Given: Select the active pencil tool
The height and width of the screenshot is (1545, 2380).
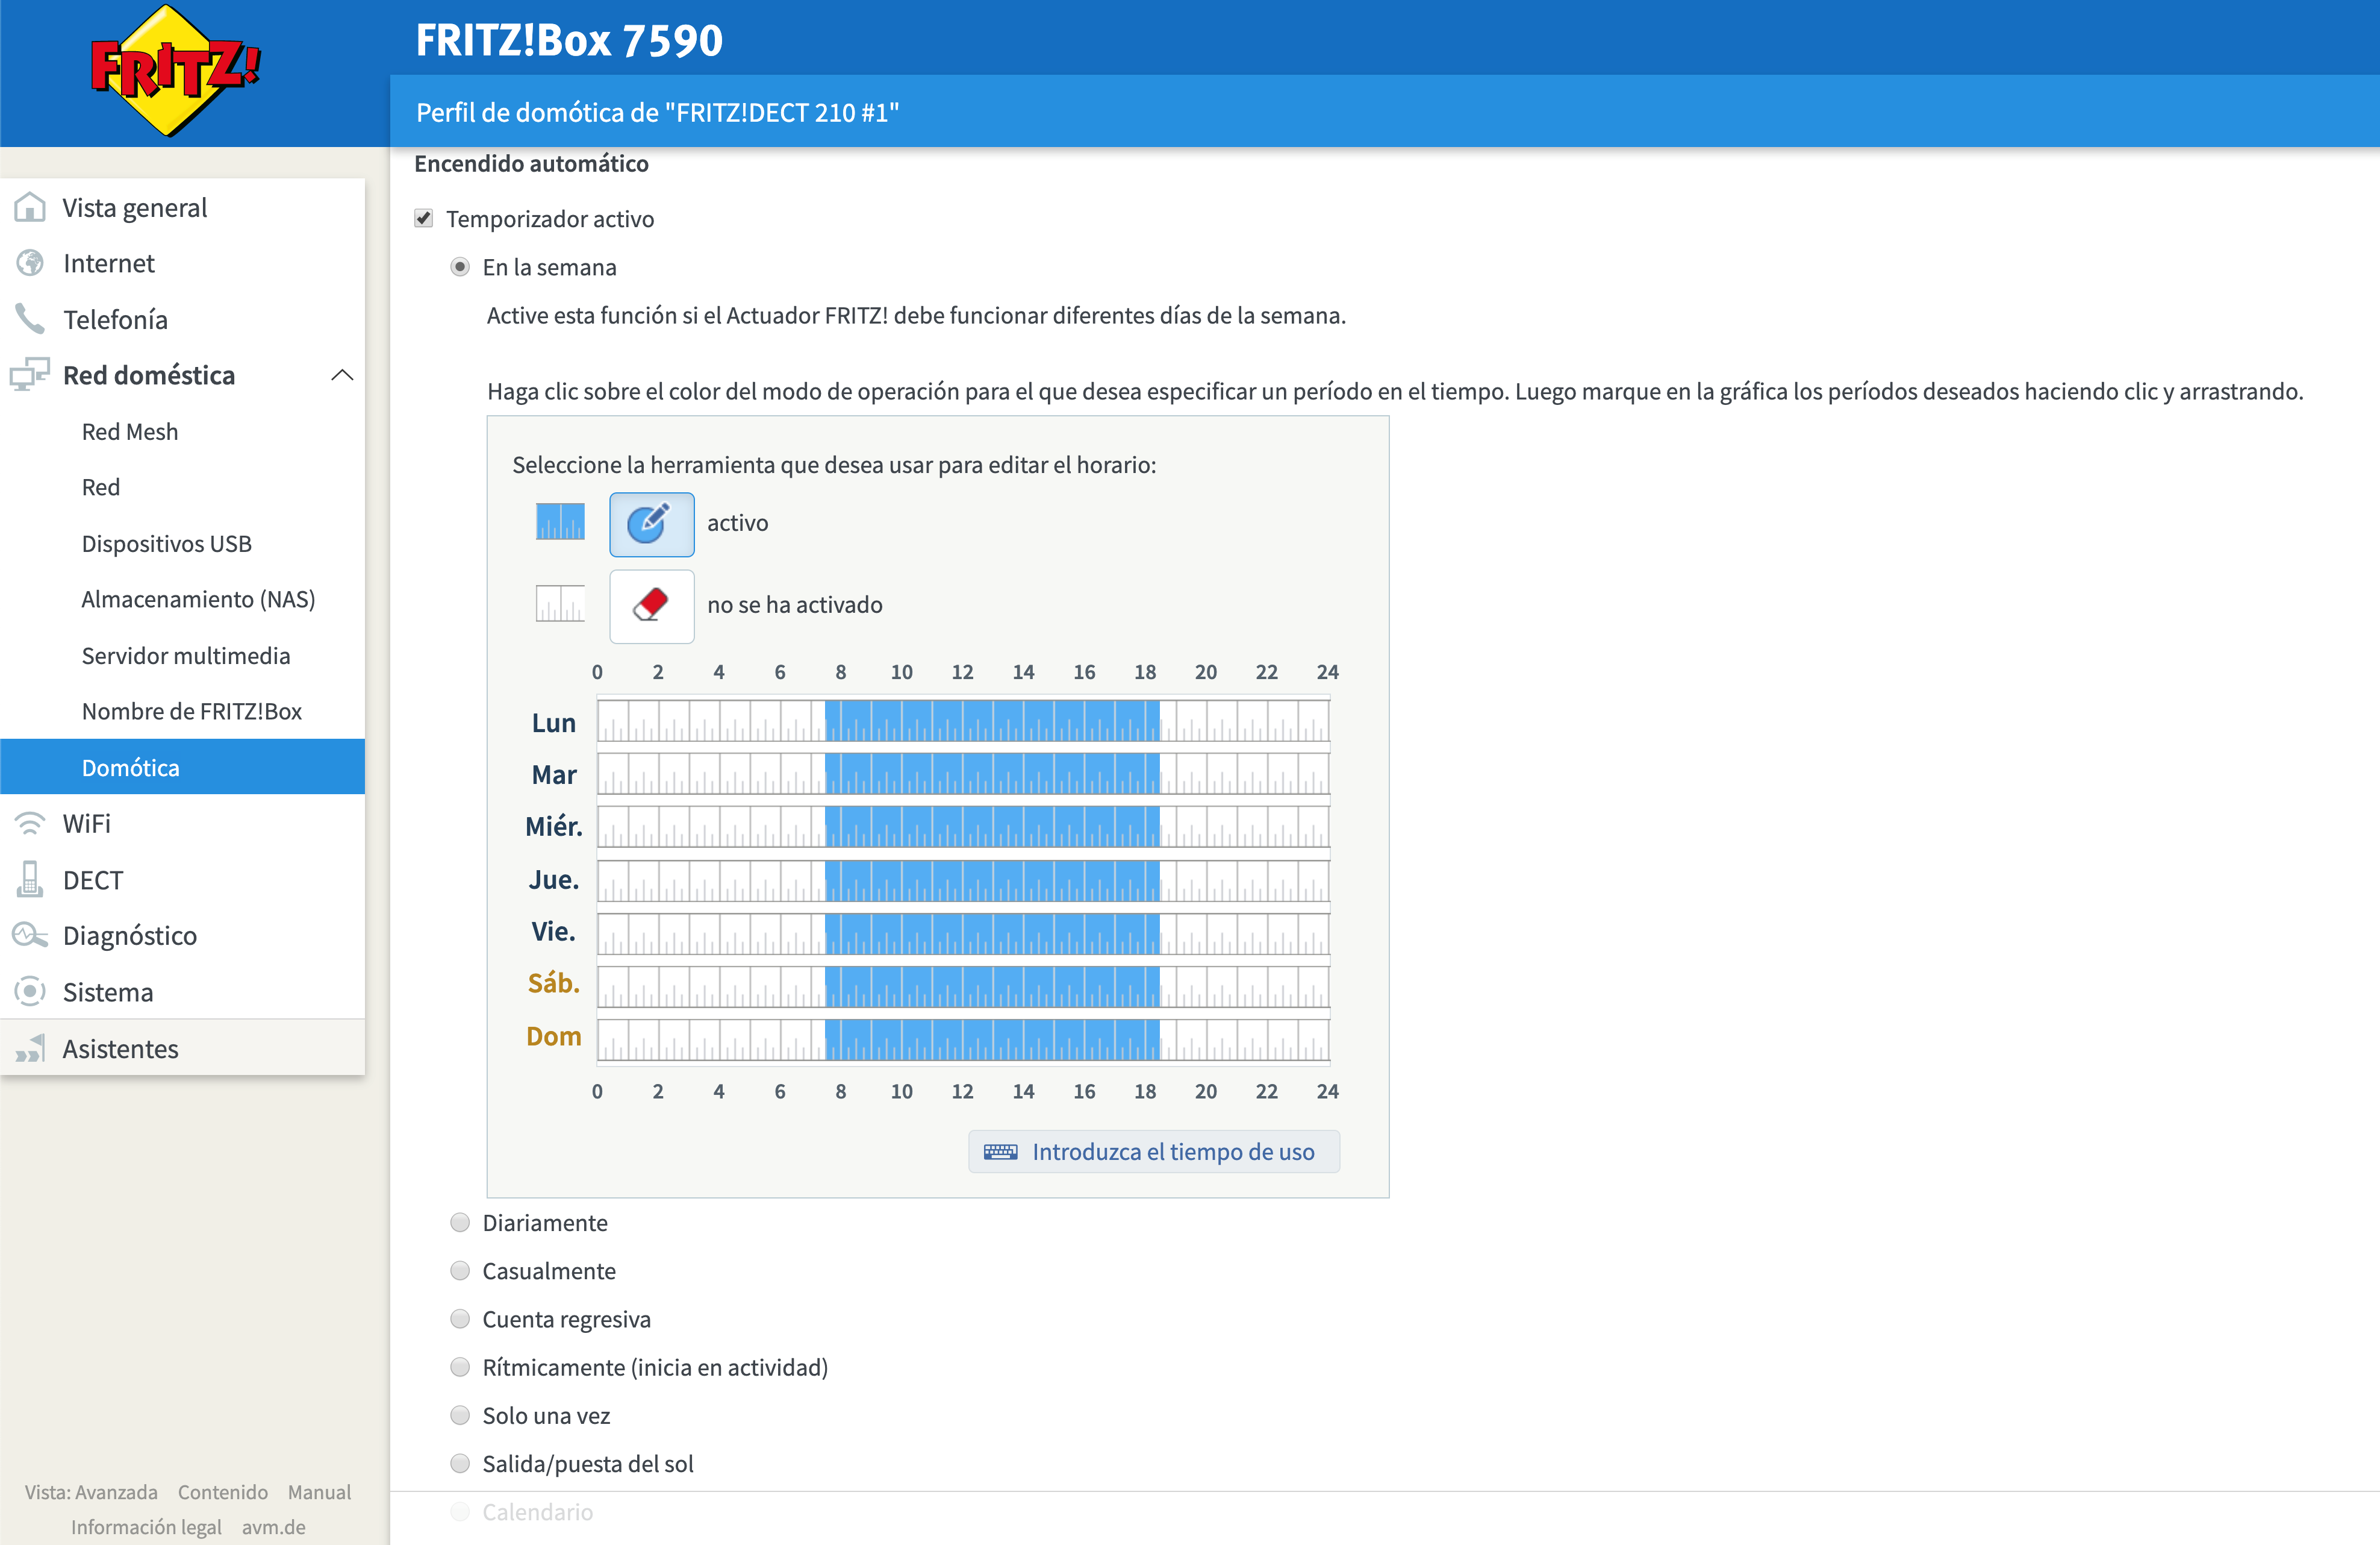Looking at the screenshot, I should coord(651,524).
